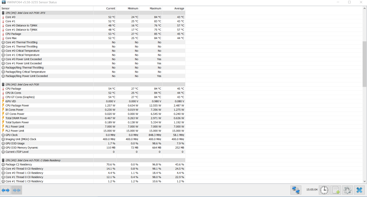Click the collapse columns arrows button
The width and height of the screenshot is (367, 197).
(17, 190)
